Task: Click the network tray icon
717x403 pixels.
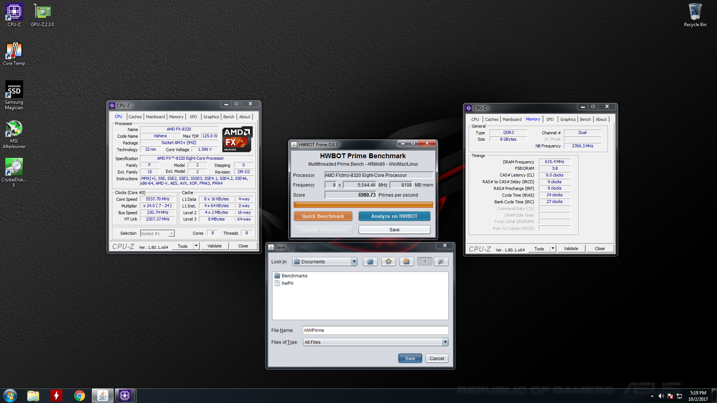Action: pyautogui.click(x=679, y=396)
